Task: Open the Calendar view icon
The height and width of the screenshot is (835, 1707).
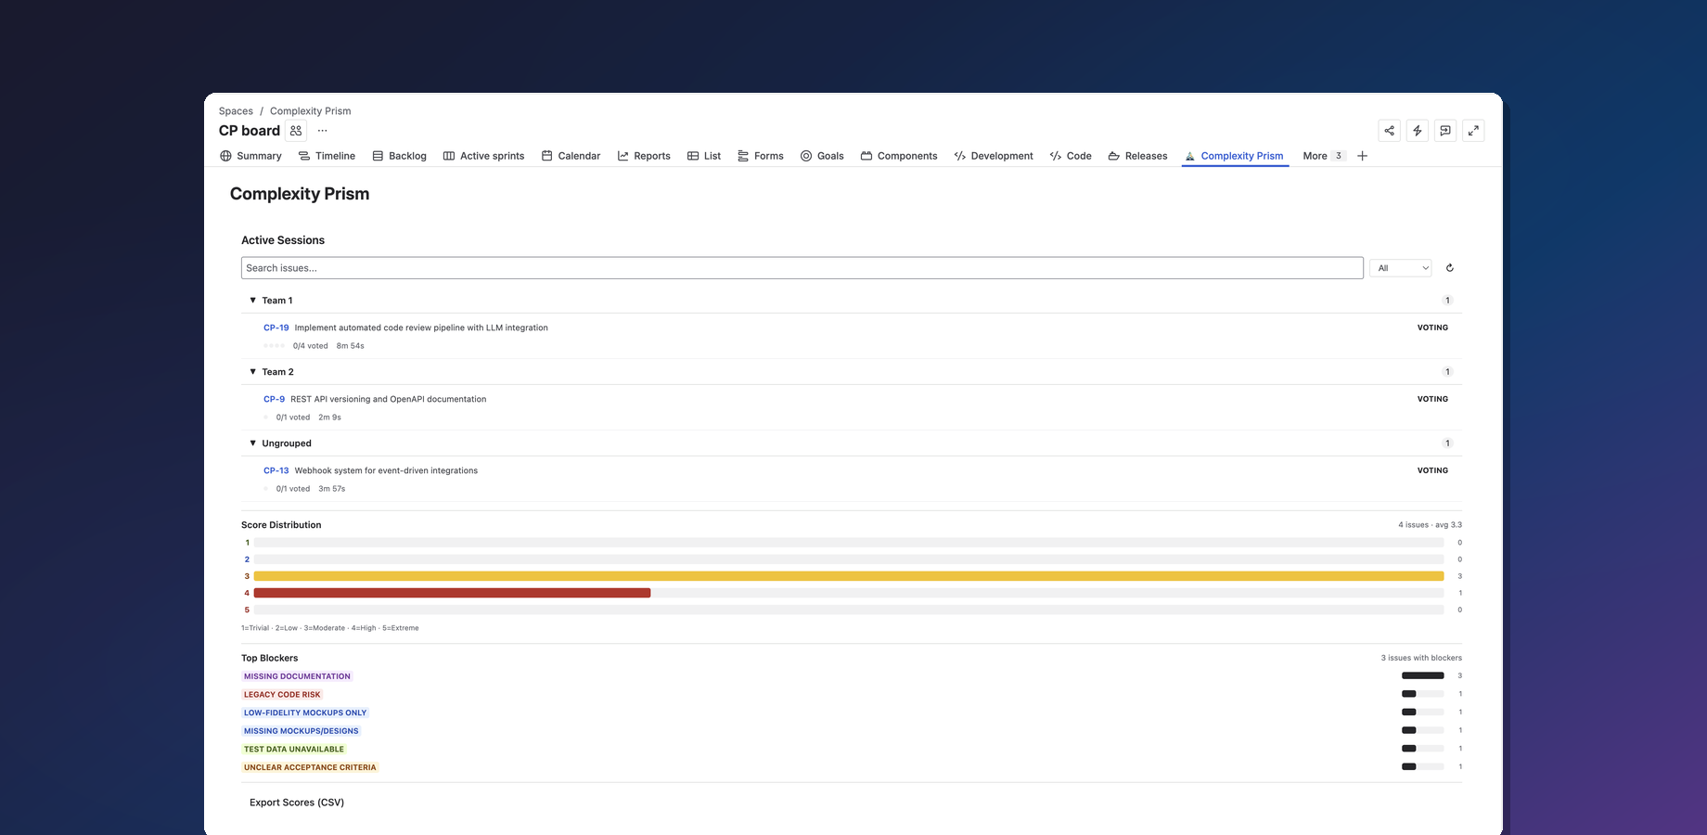Action: (x=545, y=155)
